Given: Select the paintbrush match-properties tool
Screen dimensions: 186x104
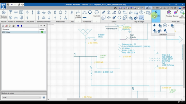Looking at the screenshot, I should (x=114, y=18).
